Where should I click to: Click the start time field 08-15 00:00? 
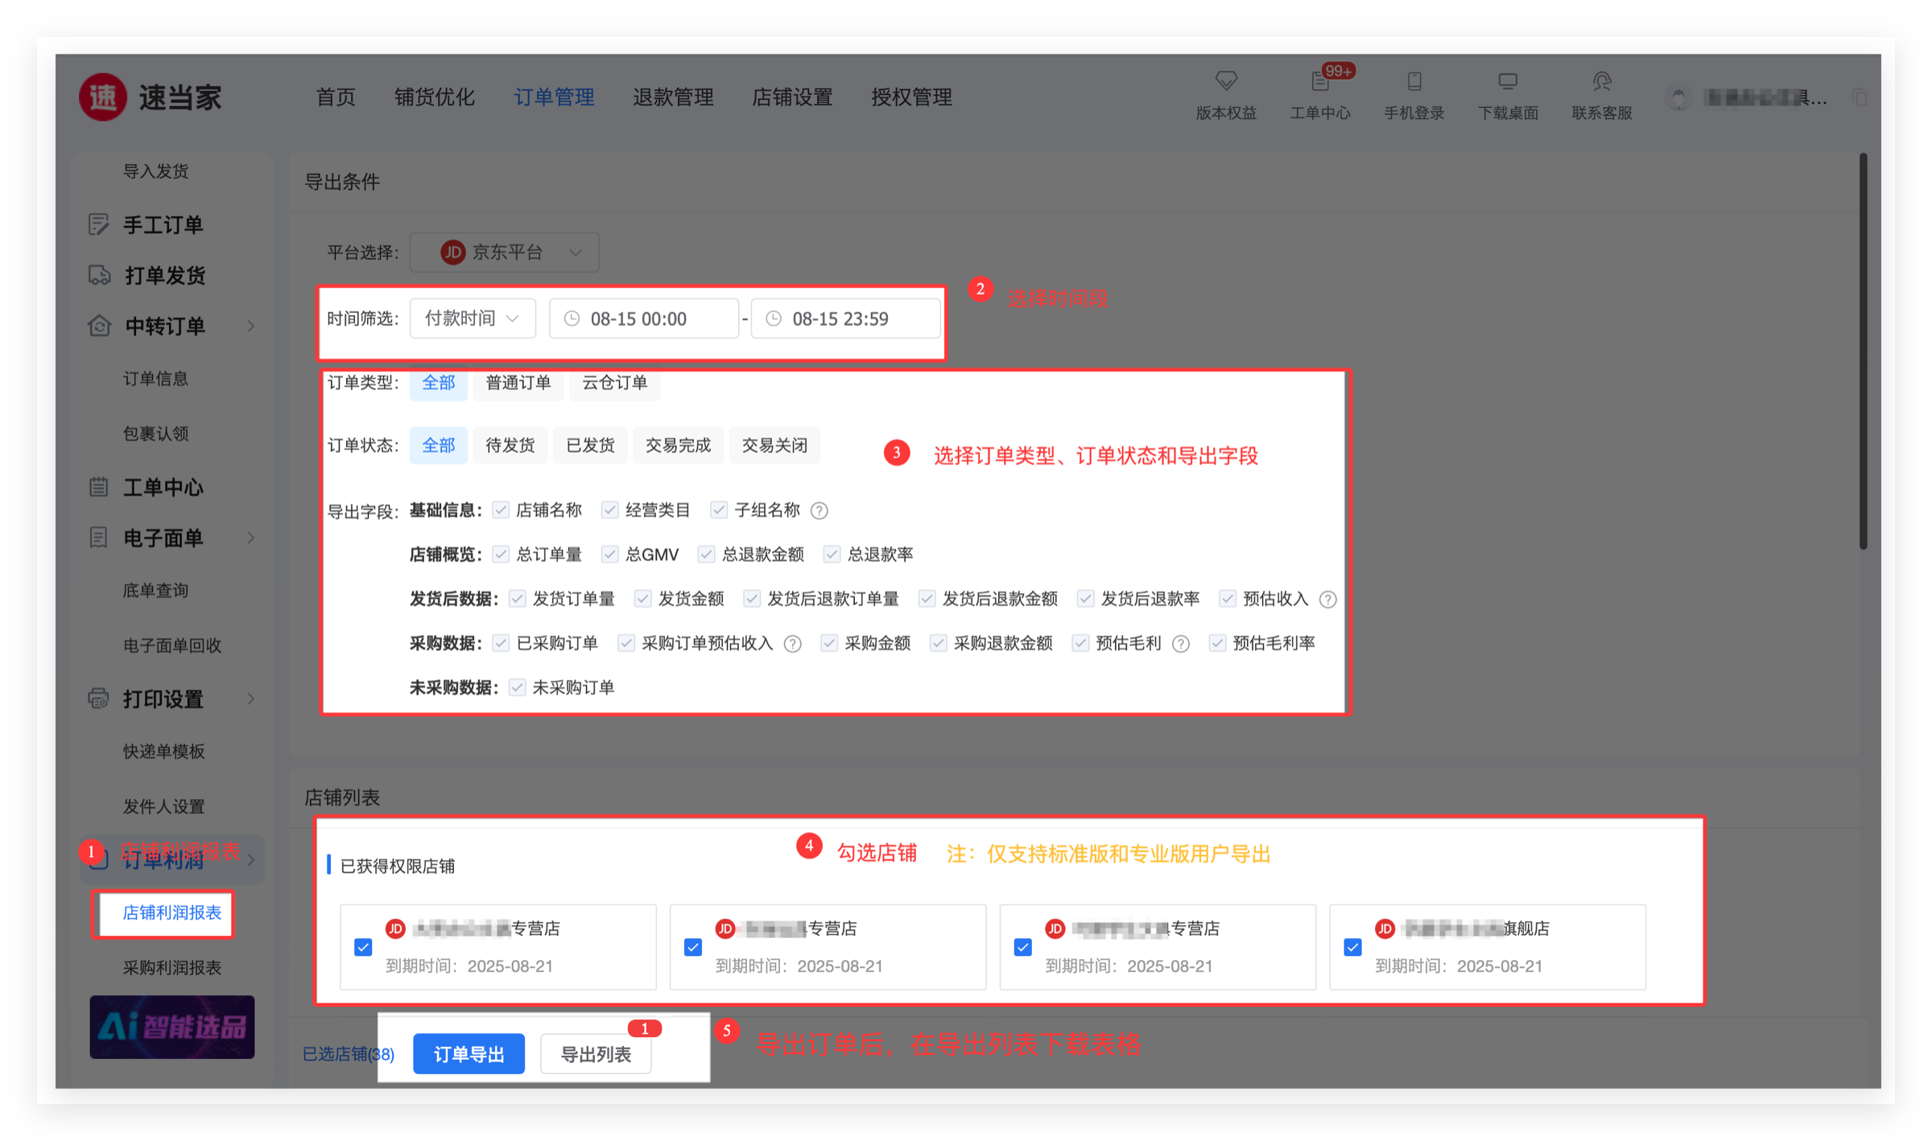point(643,319)
